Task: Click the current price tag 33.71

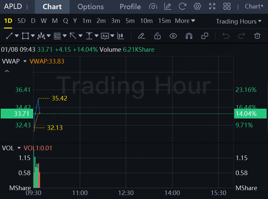Action: [x=17, y=114]
